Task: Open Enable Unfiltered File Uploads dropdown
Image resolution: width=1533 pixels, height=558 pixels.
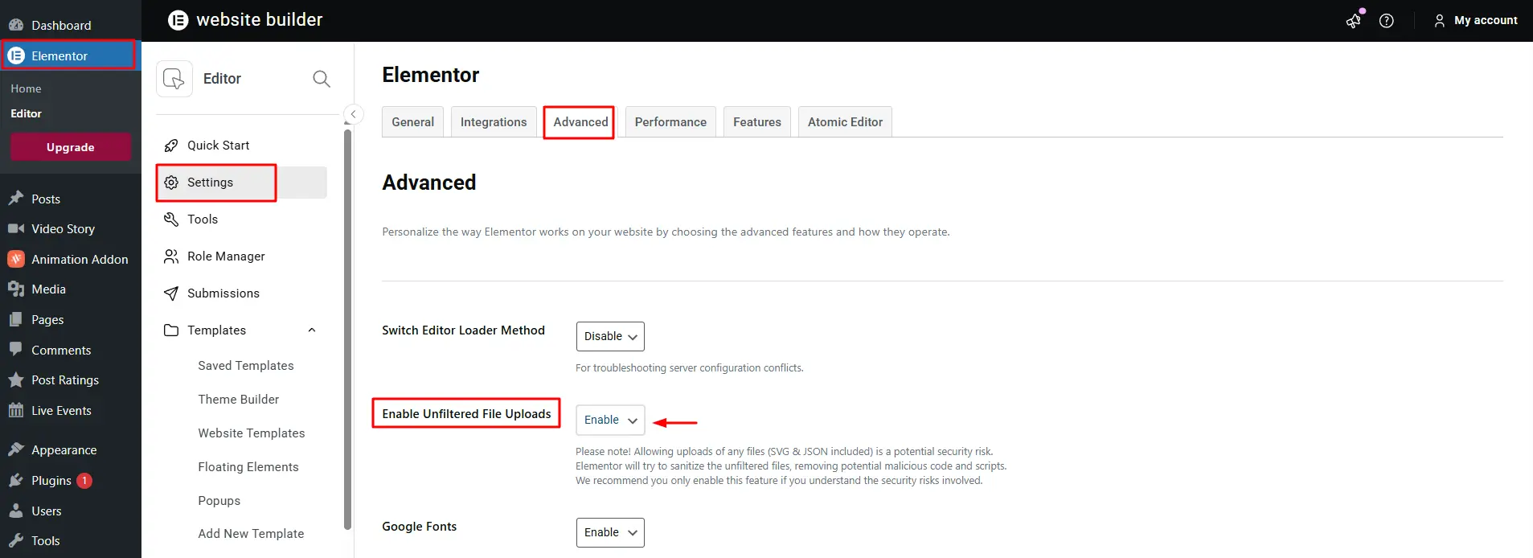Action: point(610,420)
